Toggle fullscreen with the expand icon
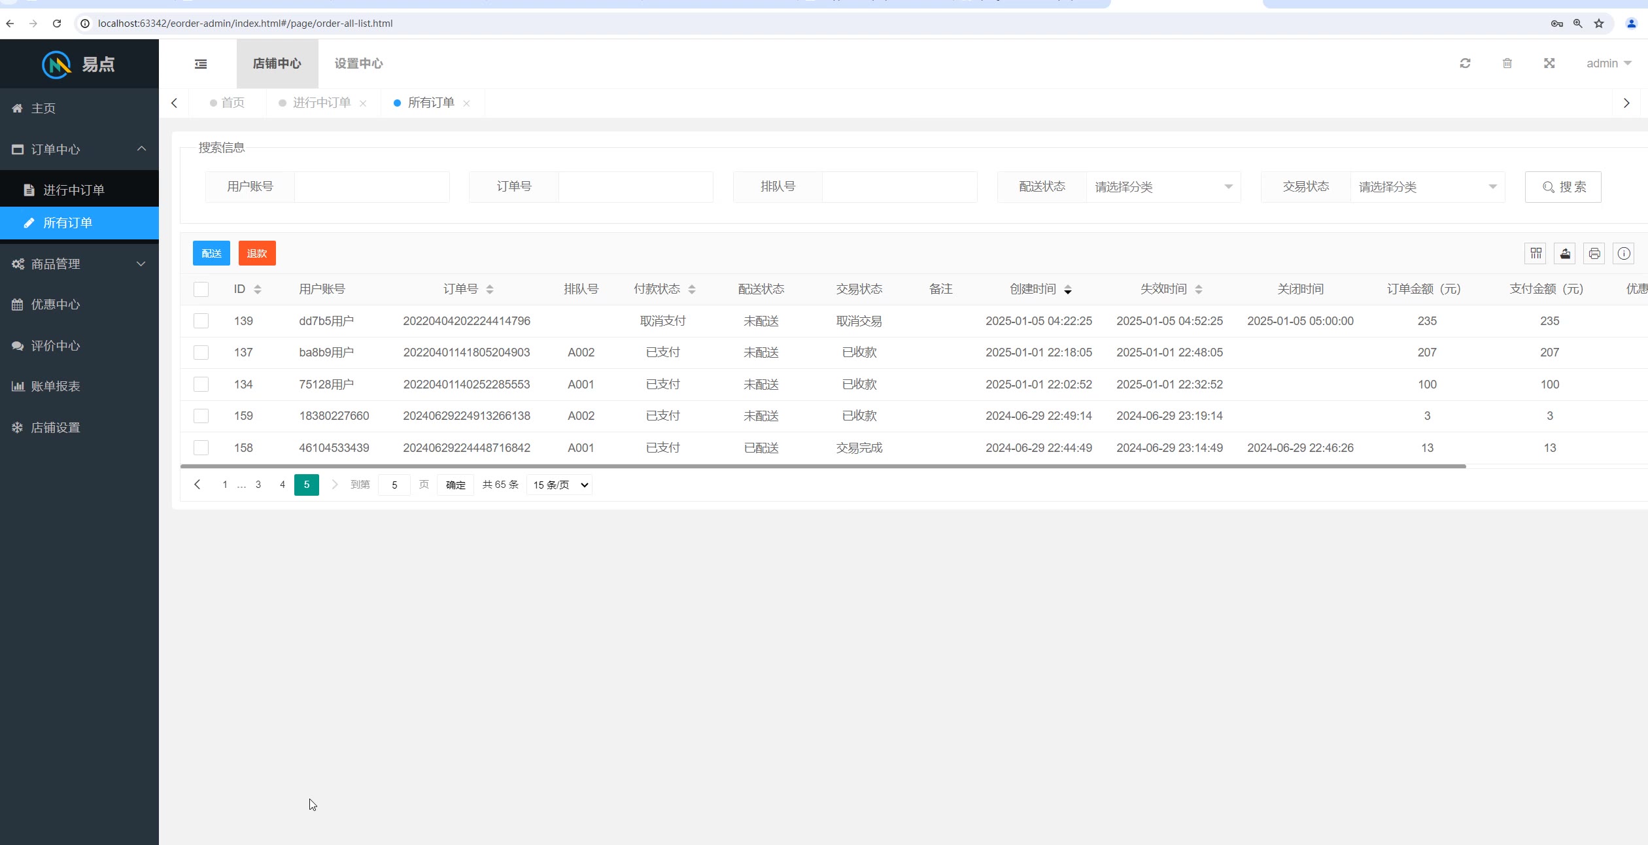 [1549, 63]
